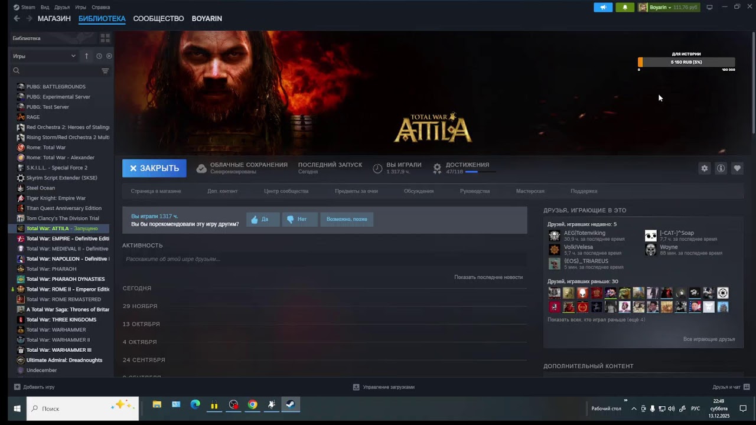Screen dimensions: 756x425
Task: Open the Справка menu
Action: coord(101,7)
